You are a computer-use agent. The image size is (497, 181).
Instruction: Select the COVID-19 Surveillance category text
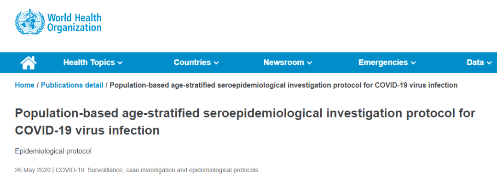pyautogui.click(x=157, y=170)
